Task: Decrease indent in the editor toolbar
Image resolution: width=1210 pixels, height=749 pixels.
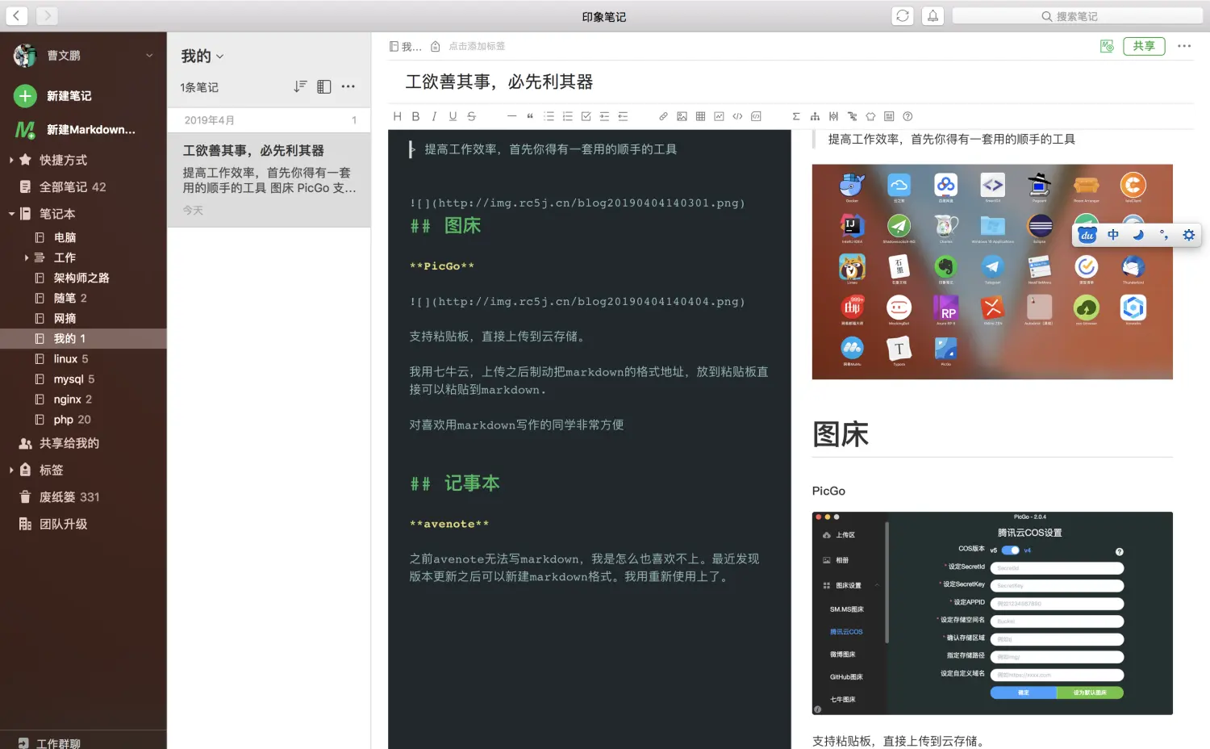Action: [x=623, y=116]
